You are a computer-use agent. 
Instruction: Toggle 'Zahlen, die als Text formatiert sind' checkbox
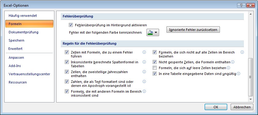(x=67, y=81)
